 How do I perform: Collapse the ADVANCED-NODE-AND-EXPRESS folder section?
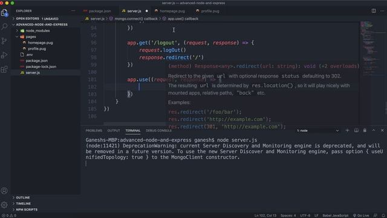click(46, 24)
